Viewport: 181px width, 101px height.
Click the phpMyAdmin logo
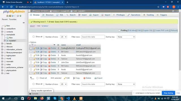pyautogui.click(x=14, y=12)
